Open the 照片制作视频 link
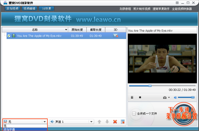Image resolution: width=199 pixels, height=131 pixels. [142, 9]
